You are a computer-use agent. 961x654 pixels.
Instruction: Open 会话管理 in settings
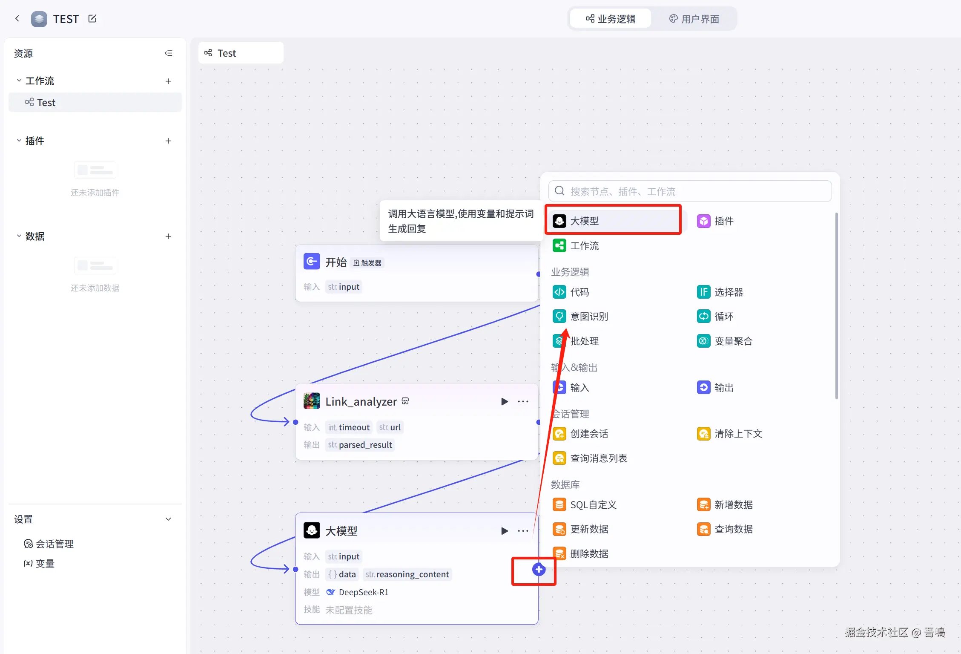54,544
